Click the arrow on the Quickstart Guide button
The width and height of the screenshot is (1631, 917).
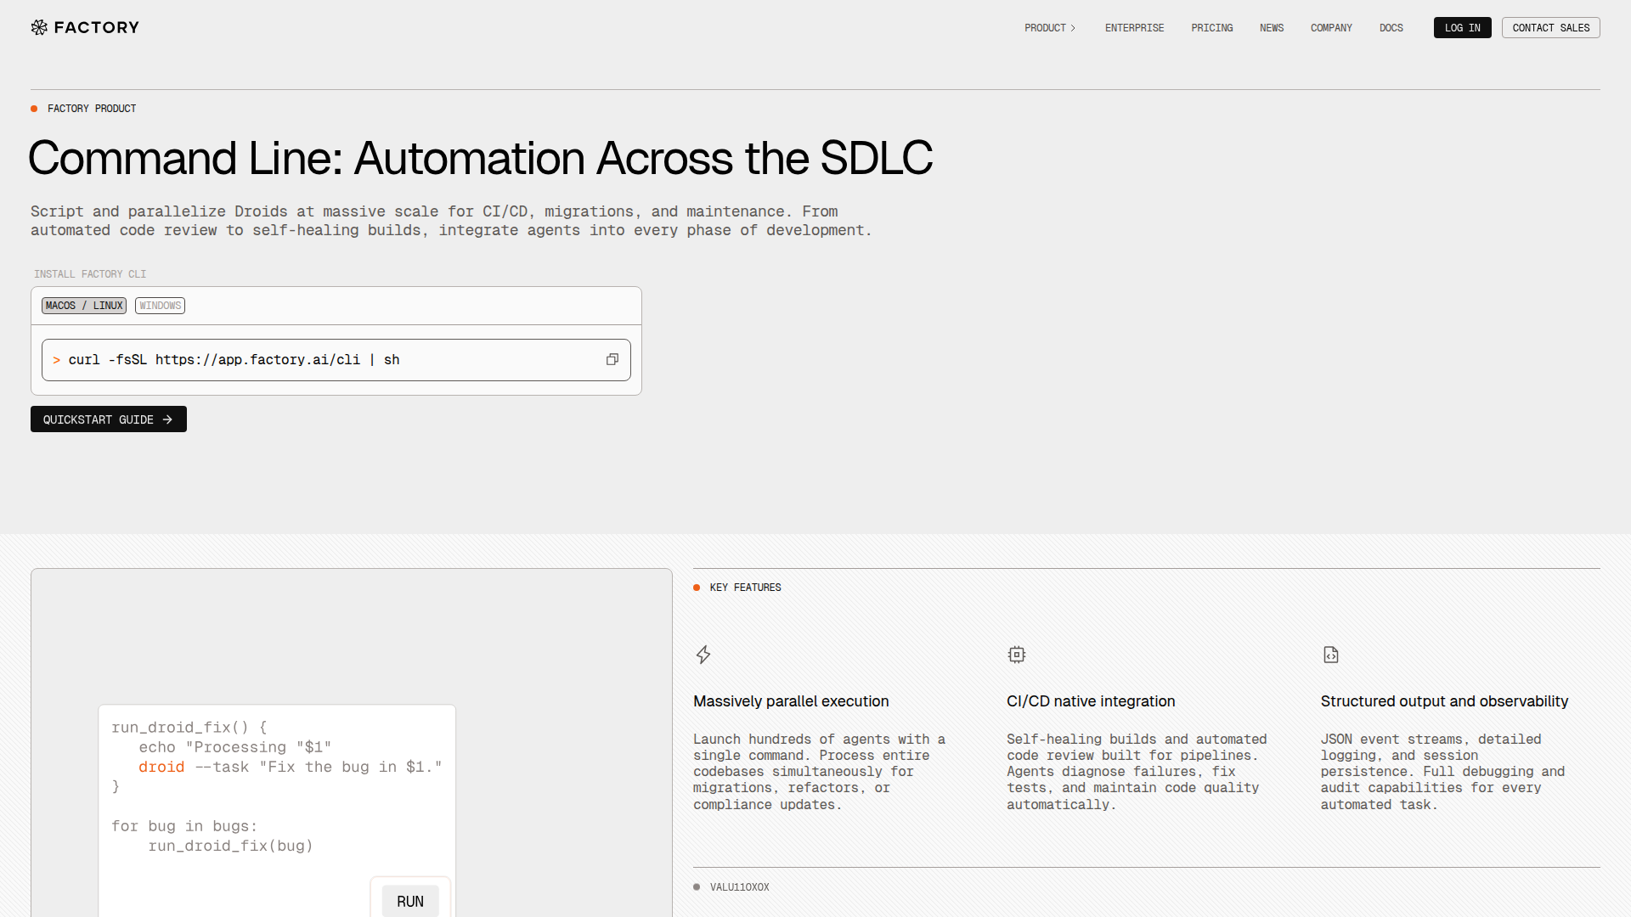pos(166,419)
